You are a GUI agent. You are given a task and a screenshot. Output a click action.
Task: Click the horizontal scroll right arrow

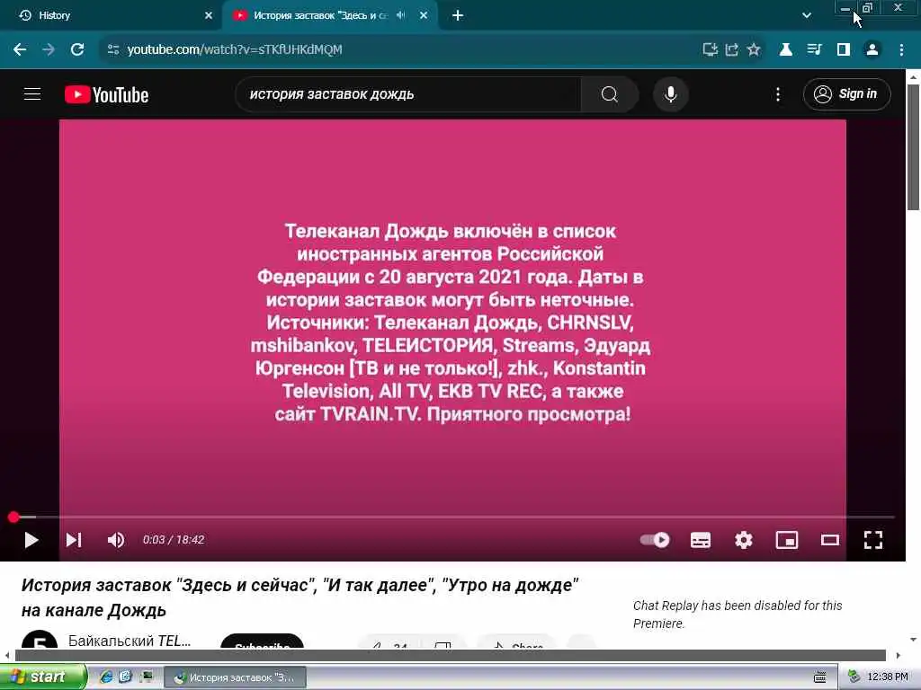898,655
